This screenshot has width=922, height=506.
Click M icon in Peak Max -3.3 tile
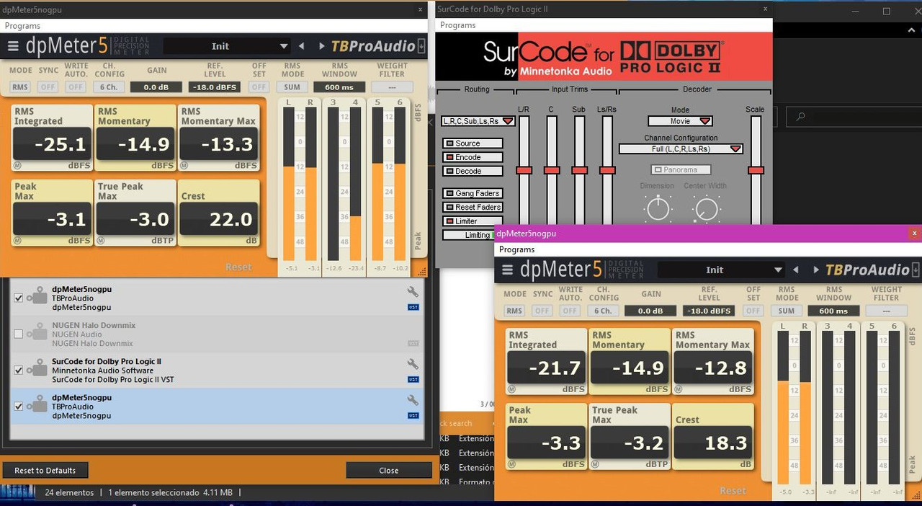point(511,464)
